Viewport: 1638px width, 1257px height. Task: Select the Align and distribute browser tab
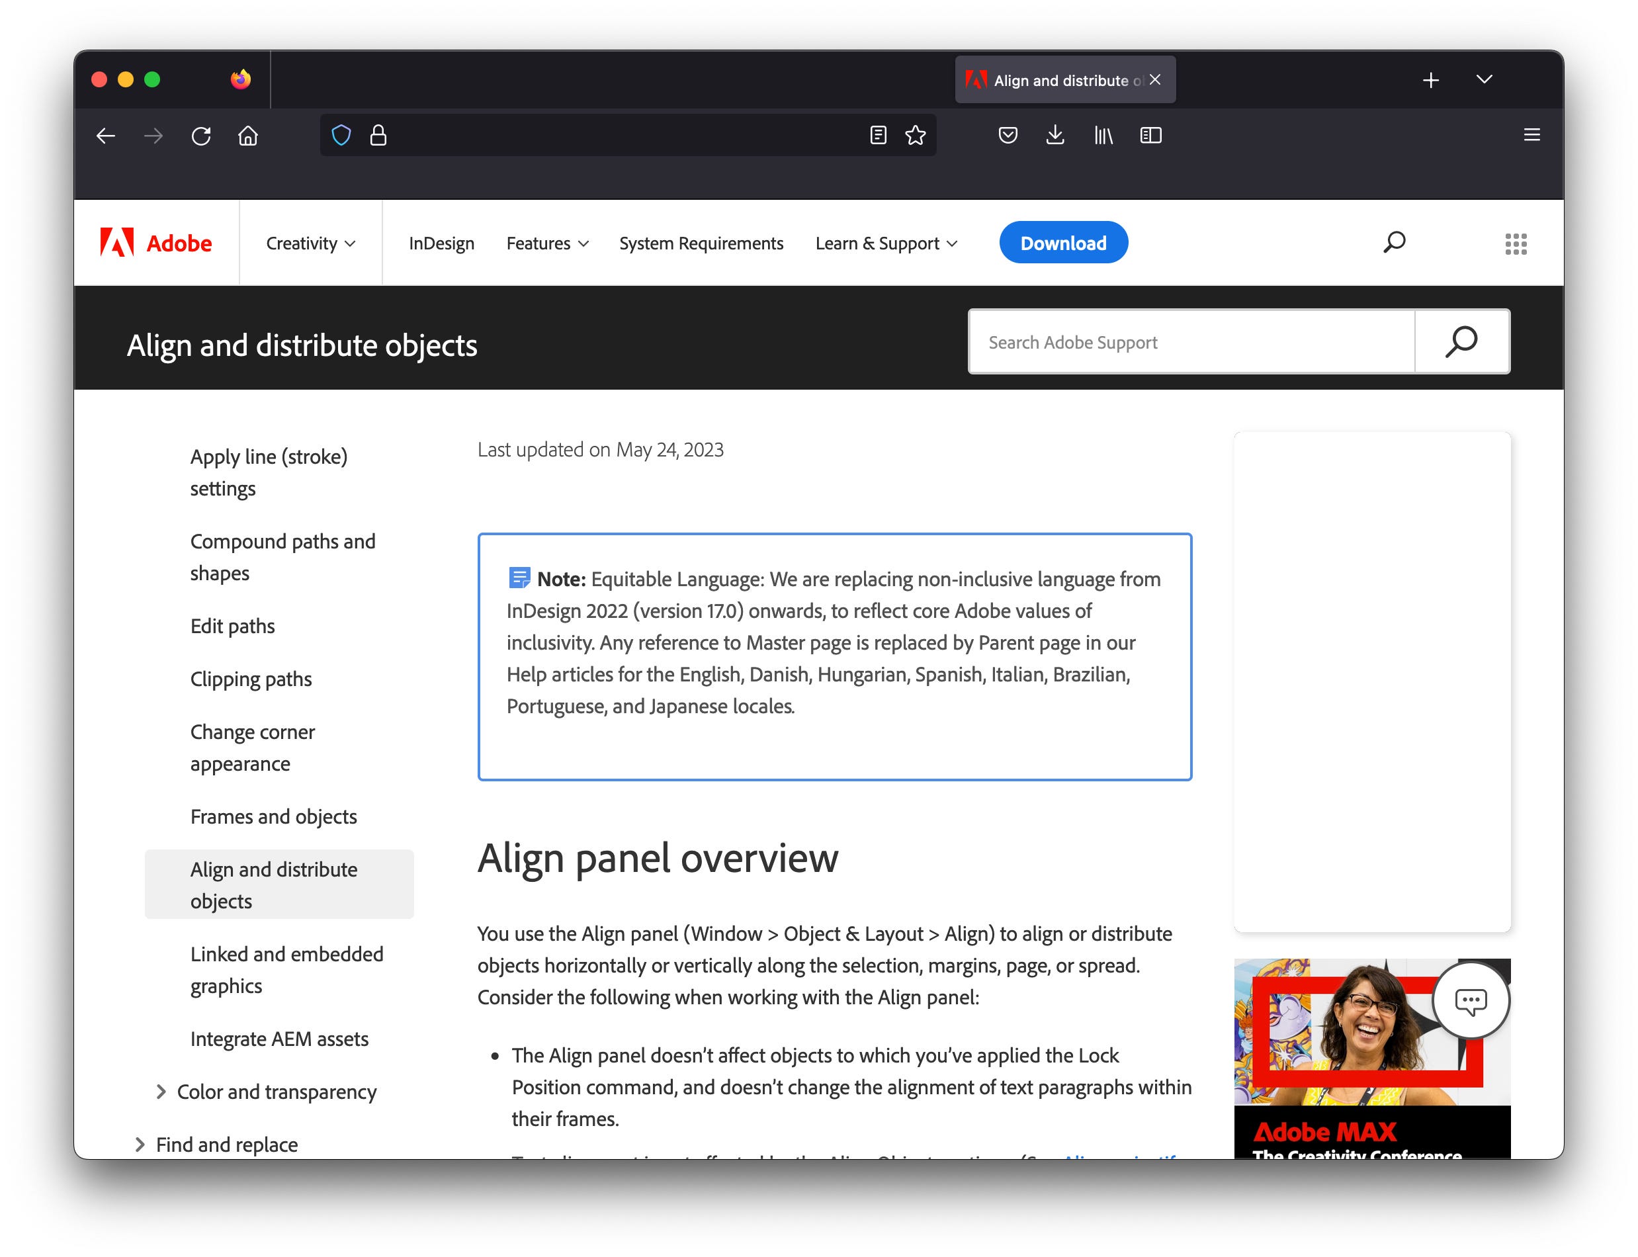(1065, 80)
